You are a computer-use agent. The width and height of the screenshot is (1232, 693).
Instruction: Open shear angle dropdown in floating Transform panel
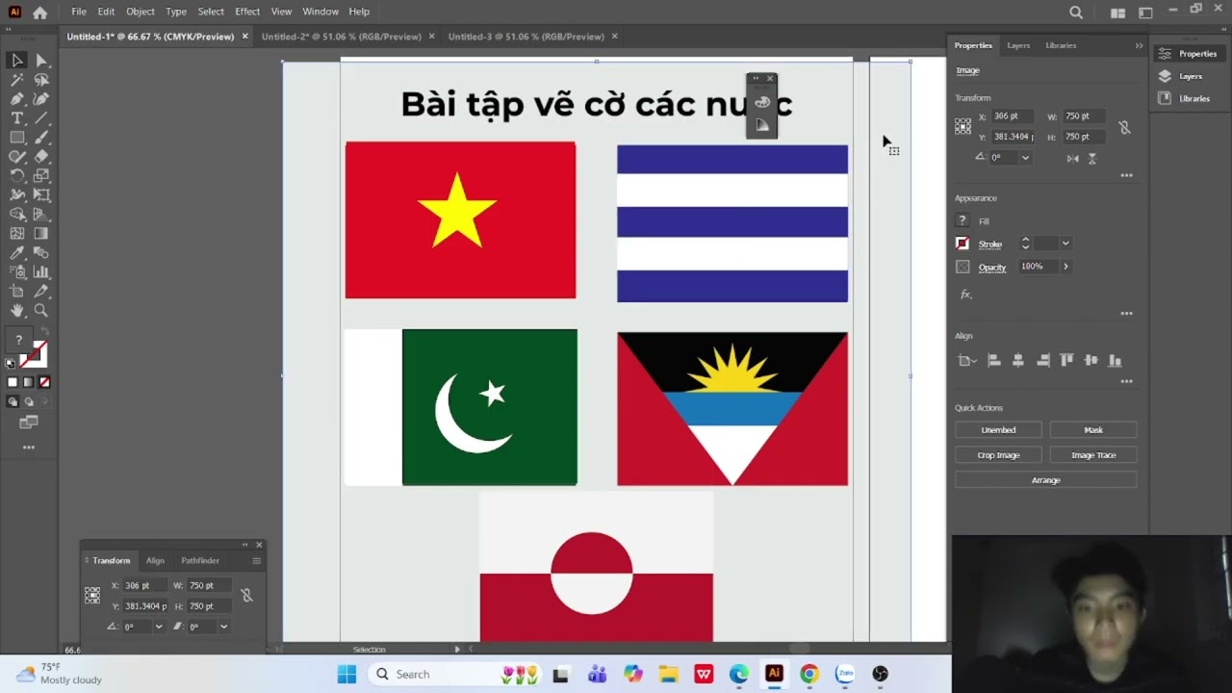pyautogui.click(x=223, y=627)
